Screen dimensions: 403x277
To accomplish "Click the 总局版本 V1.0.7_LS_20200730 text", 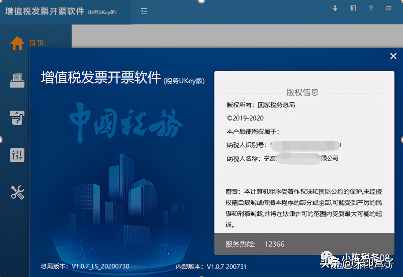I will click(85, 266).
